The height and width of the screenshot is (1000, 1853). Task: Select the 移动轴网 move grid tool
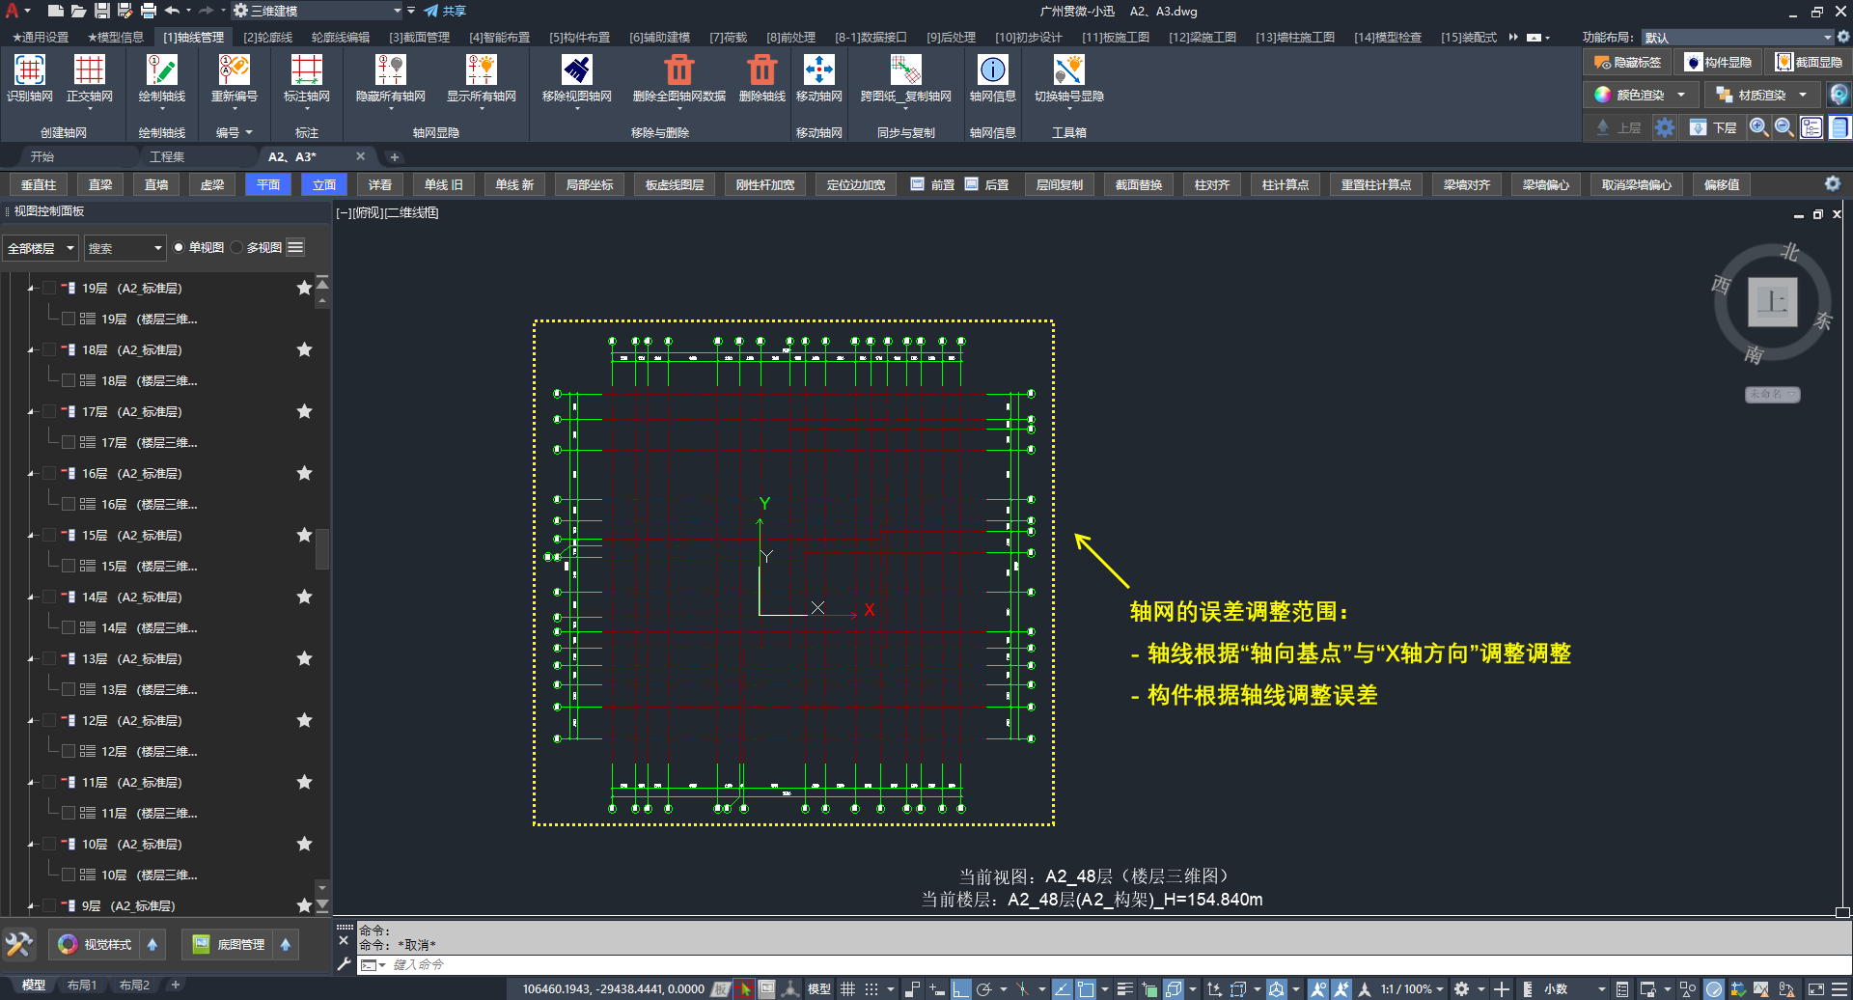tap(818, 70)
